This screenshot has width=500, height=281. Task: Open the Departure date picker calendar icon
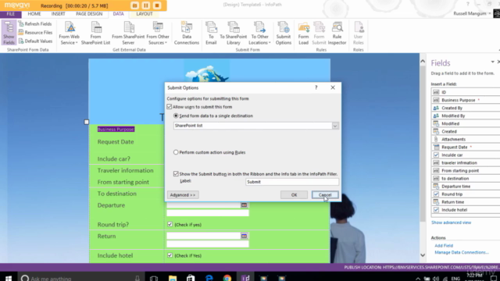pos(244,205)
